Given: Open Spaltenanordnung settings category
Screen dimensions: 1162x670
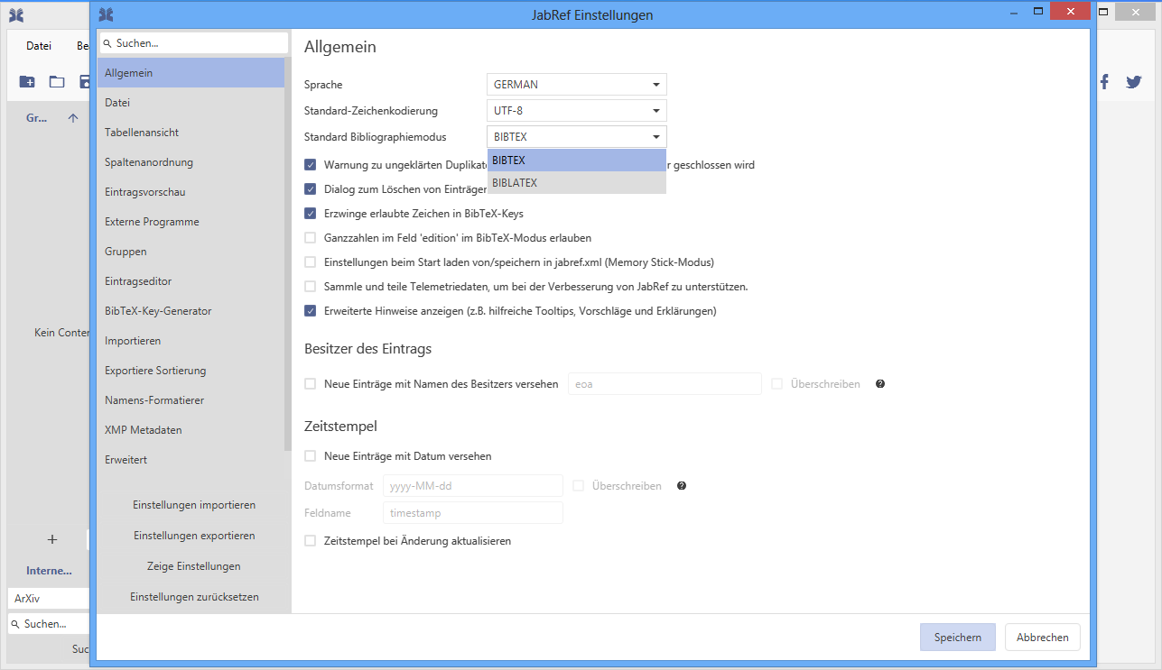Looking at the screenshot, I should [x=191, y=162].
